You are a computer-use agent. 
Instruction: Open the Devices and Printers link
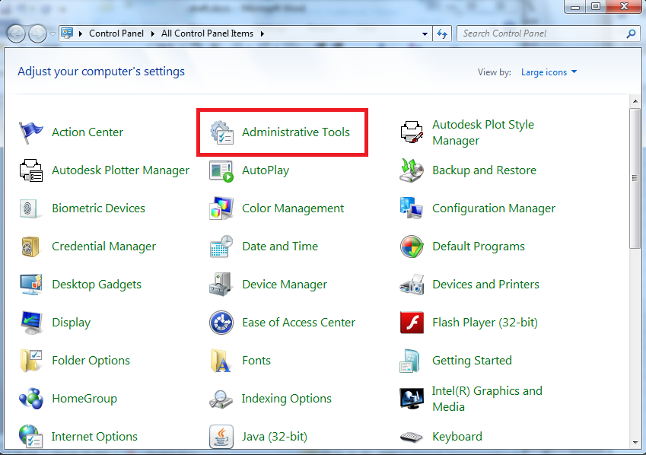[x=485, y=285]
